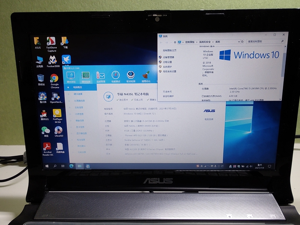Launch PotPlayer 64 bit shortcut
The width and height of the screenshot is (300, 225).
pos(57,116)
